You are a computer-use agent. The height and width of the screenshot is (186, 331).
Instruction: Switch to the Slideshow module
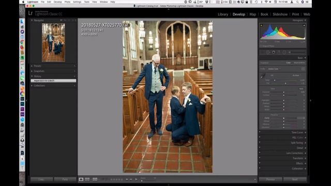[x=280, y=14]
